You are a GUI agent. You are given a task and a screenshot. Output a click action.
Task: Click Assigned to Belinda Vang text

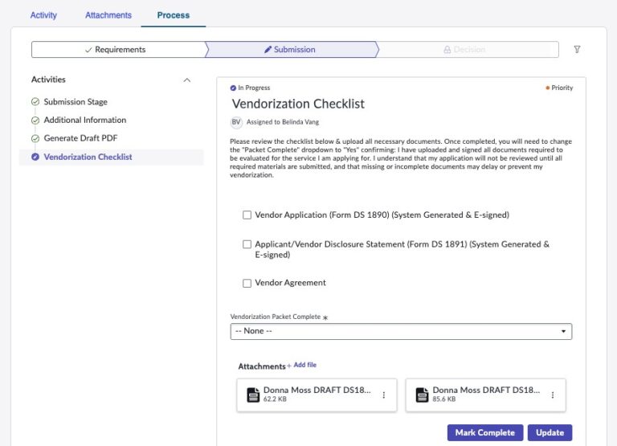283,122
